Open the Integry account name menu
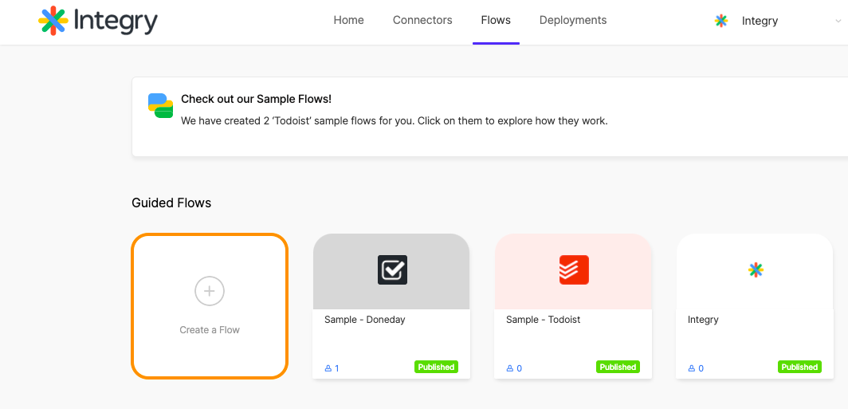 (760, 21)
